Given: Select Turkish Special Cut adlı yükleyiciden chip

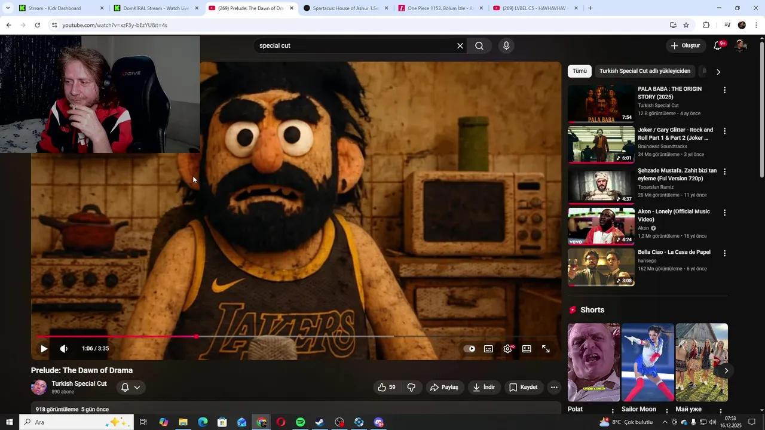Looking at the screenshot, I should tap(645, 71).
